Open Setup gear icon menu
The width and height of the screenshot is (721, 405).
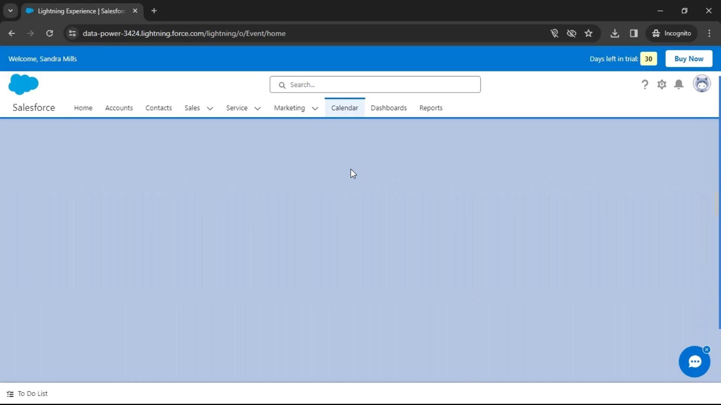662,85
